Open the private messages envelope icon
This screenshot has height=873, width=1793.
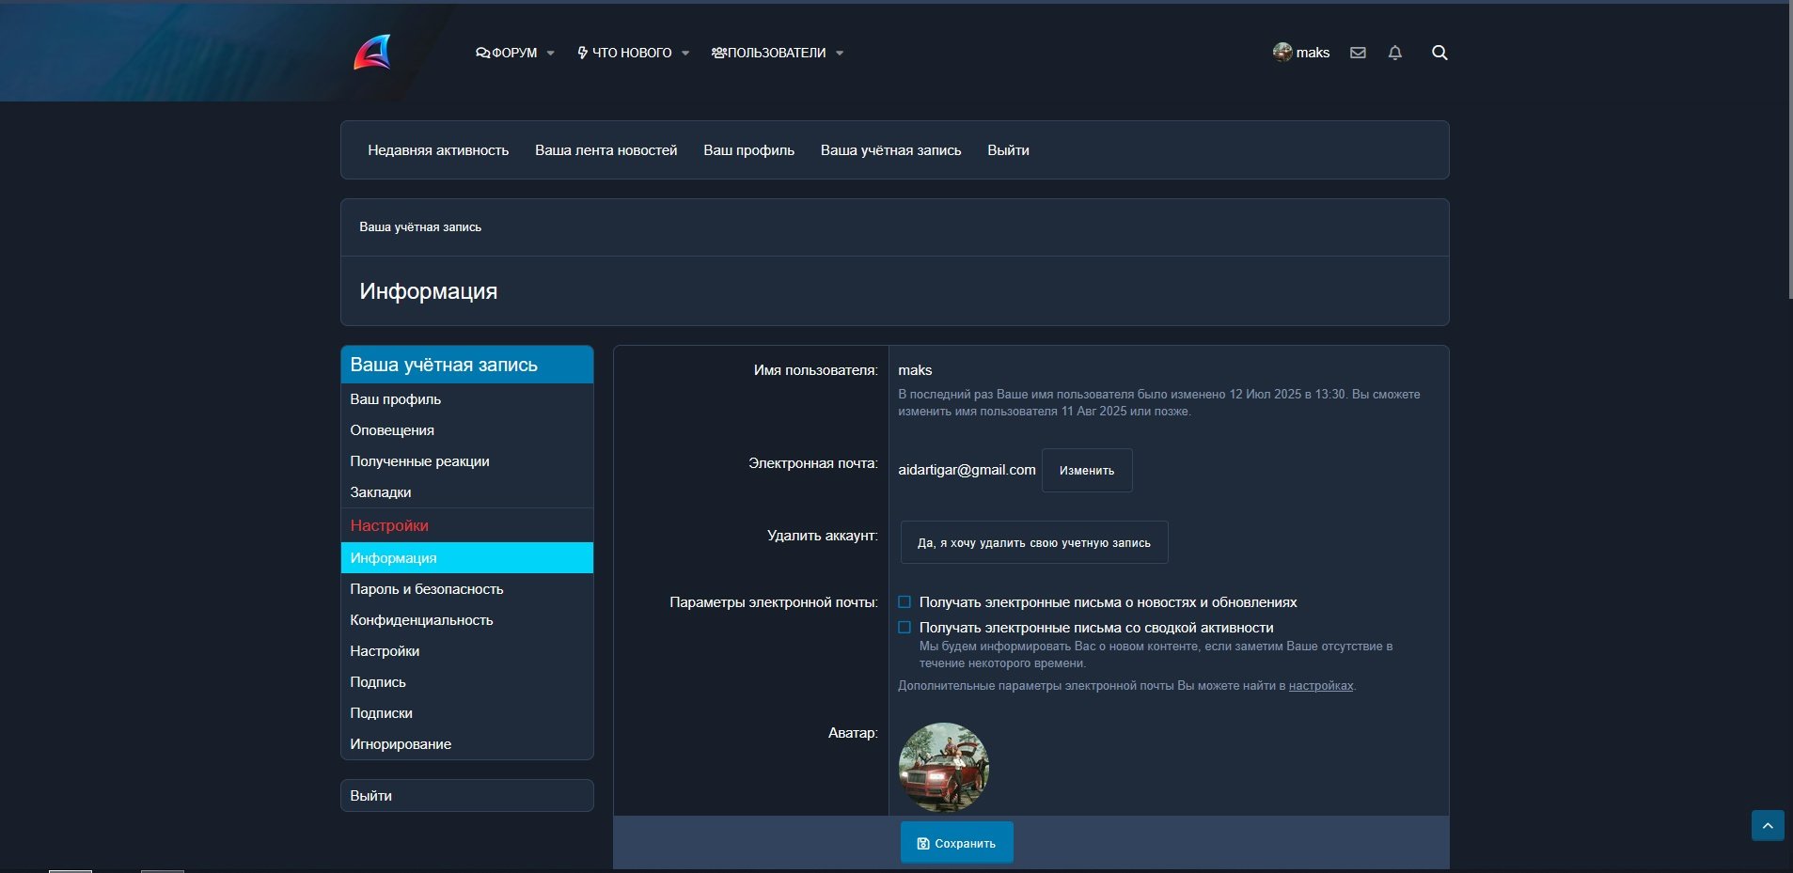(x=1358, y=53)
